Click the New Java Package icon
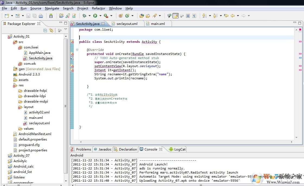Image resolution: width=304 pixels, height=186 pixels. (x=120, y=16)
